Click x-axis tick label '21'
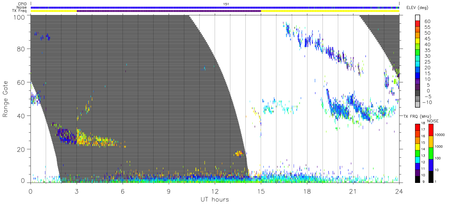The width and height of the screenshot is (449, 207). coord(353,191)
